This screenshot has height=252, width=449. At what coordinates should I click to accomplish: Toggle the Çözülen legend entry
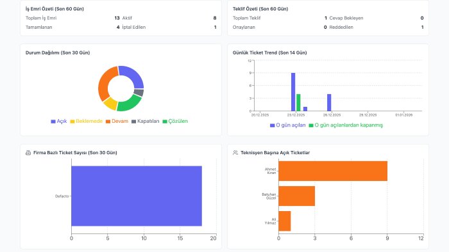coord(175,122)
